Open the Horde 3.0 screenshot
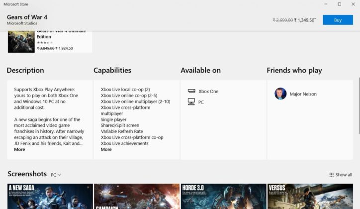The width and height of the screenshot is (360, 209). pyautogui.click(x=224, y=196)
